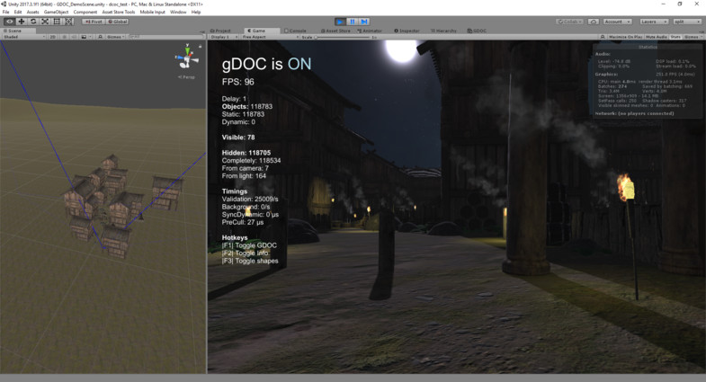Viewport: 706px width, 382px height.
Task: Toggle Pivot handle position
Action: (x=94, y=22)
